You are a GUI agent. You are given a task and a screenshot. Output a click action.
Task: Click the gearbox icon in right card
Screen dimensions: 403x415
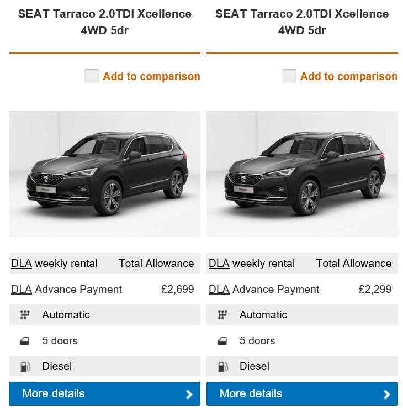coord(222,315)
